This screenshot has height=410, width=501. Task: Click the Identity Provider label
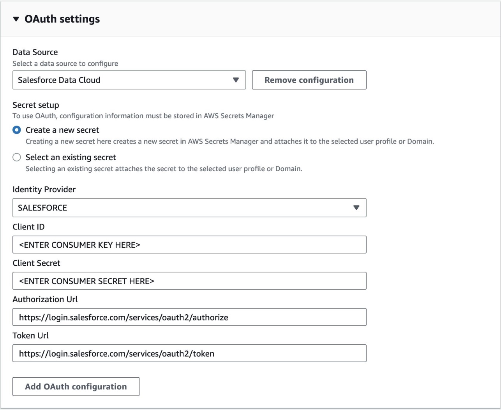pyautogui.click(x=44, y=189)
